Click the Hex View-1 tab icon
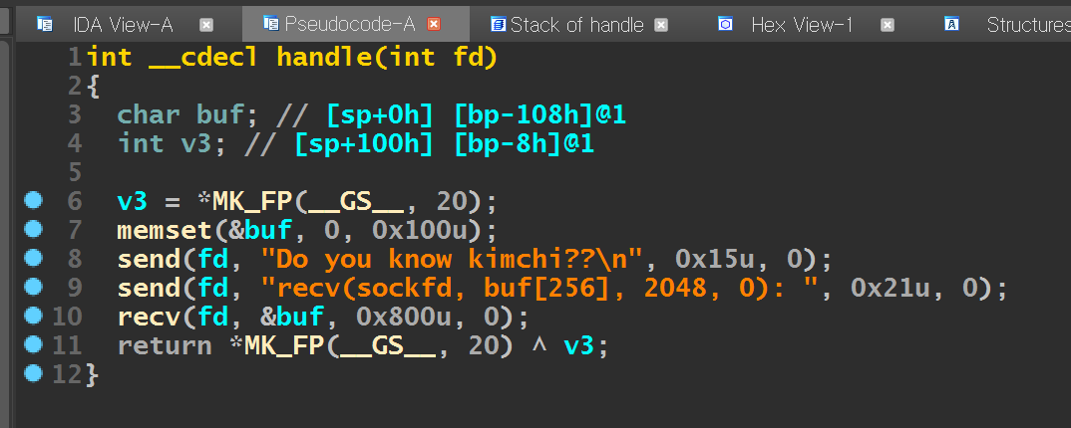 (x=727, y=24)
